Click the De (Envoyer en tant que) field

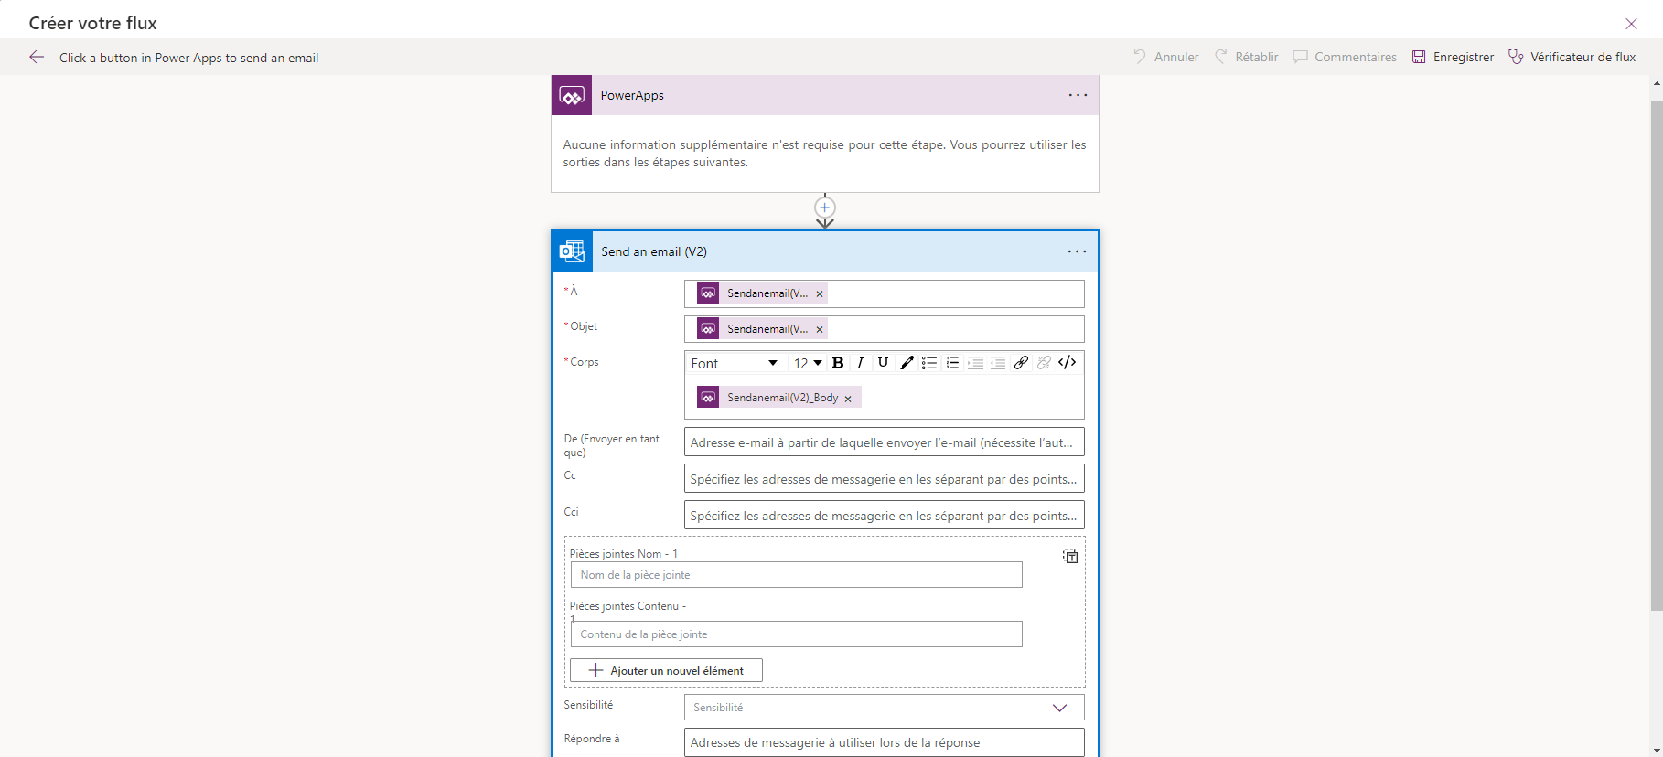click(x=884, y=442)
